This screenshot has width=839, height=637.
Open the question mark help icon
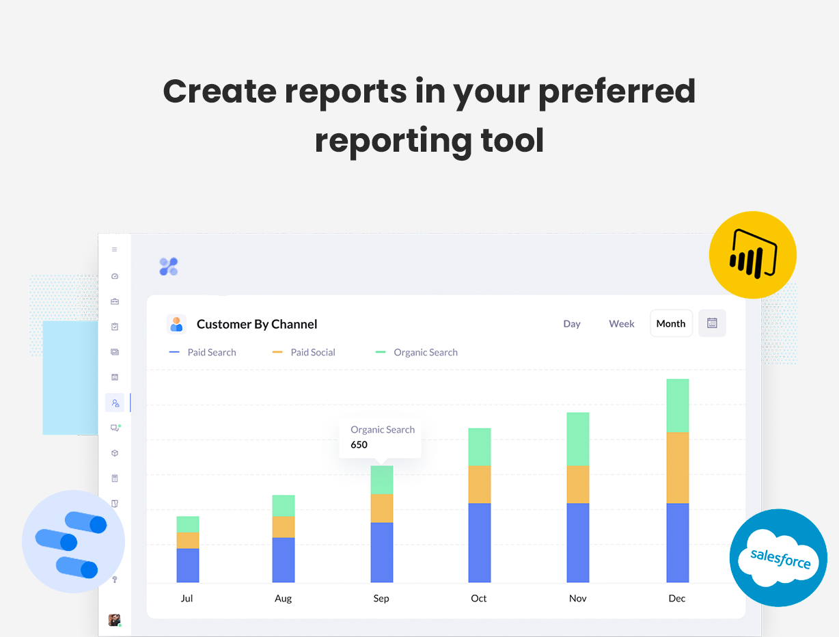pos(115,580)
